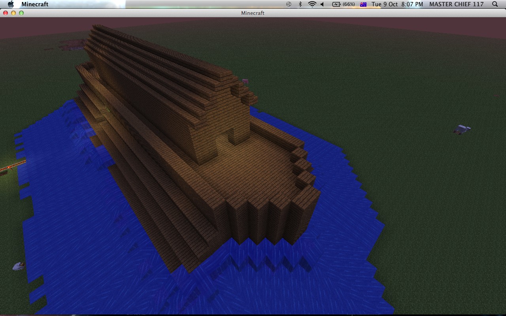The width and height of the screenshot is (506, 316).
Task: Click the Minecraft window title bar
Action: tap(252, 13)
